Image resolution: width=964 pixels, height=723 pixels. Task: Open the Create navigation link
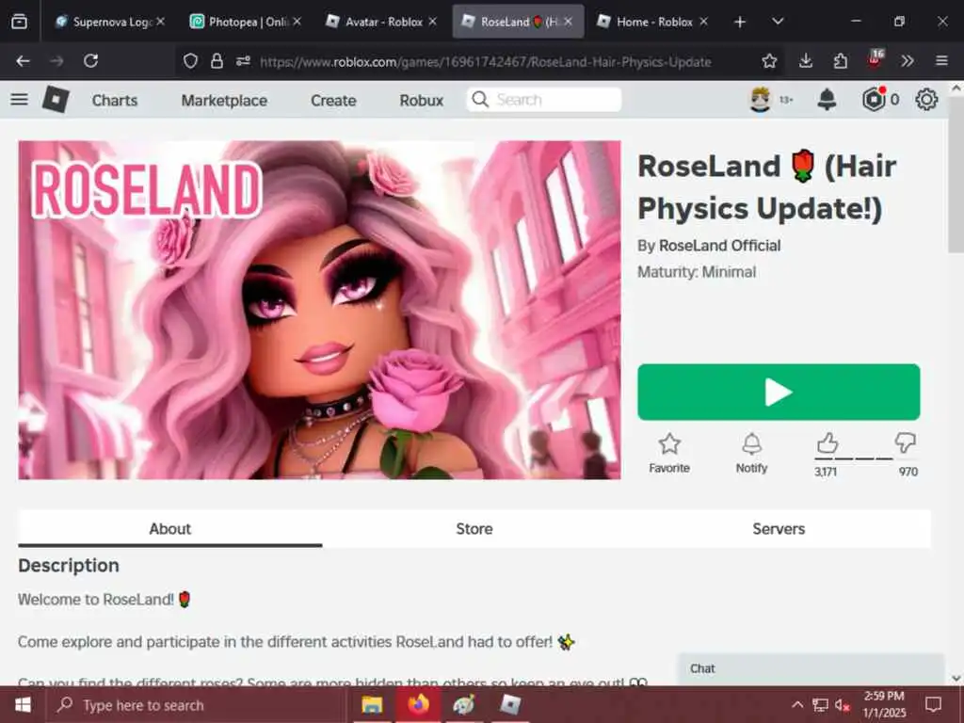point(333,100)
